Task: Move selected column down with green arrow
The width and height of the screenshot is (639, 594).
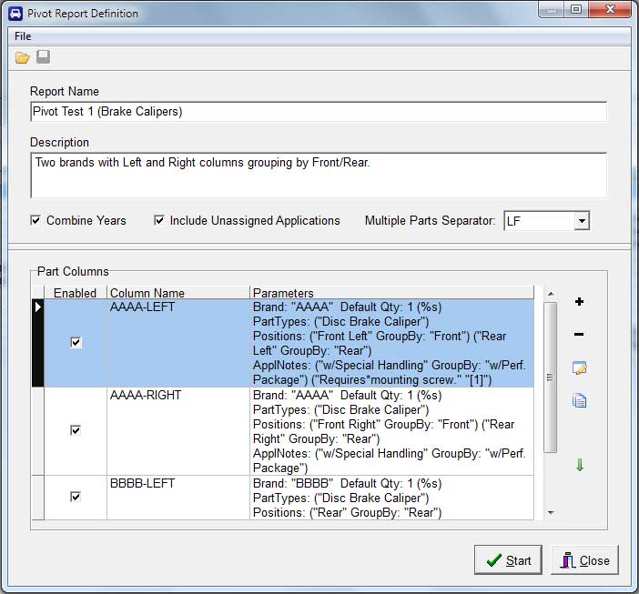Action: 579,466
